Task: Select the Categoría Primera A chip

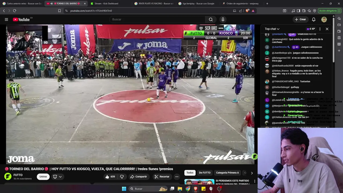Action: tap(227, 173)
